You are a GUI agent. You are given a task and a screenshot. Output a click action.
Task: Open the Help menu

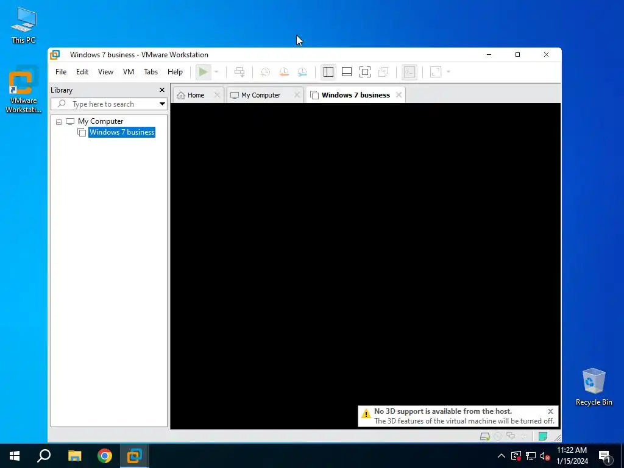175,72
